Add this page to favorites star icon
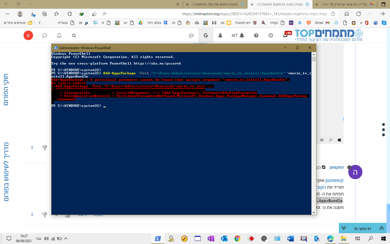The width and height of the screenshot is (390, 244). pos(94,14)
